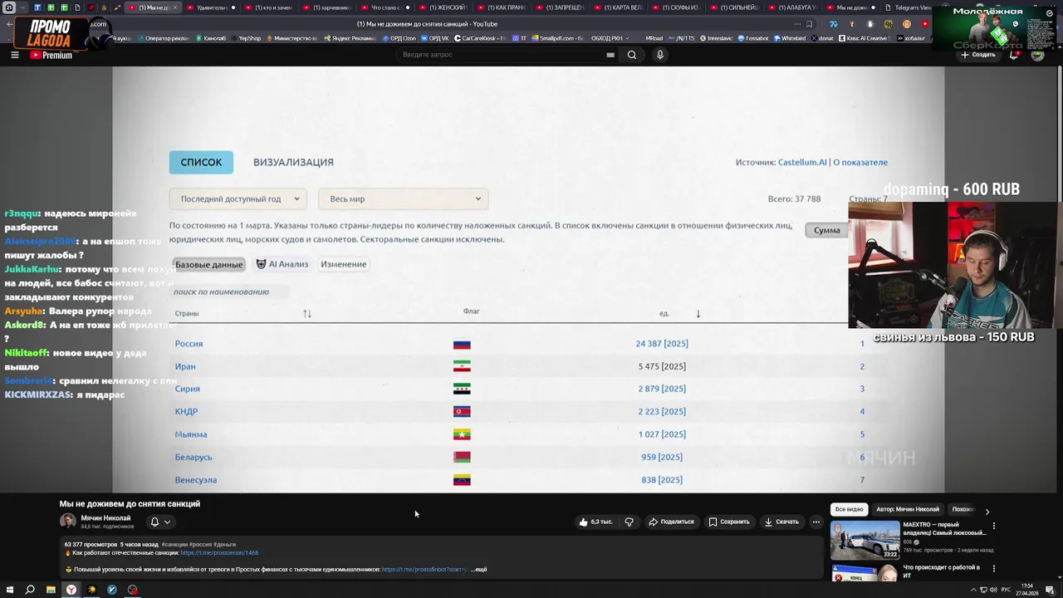Open the Беларусь country link
1063x598 pixels.
193,457
